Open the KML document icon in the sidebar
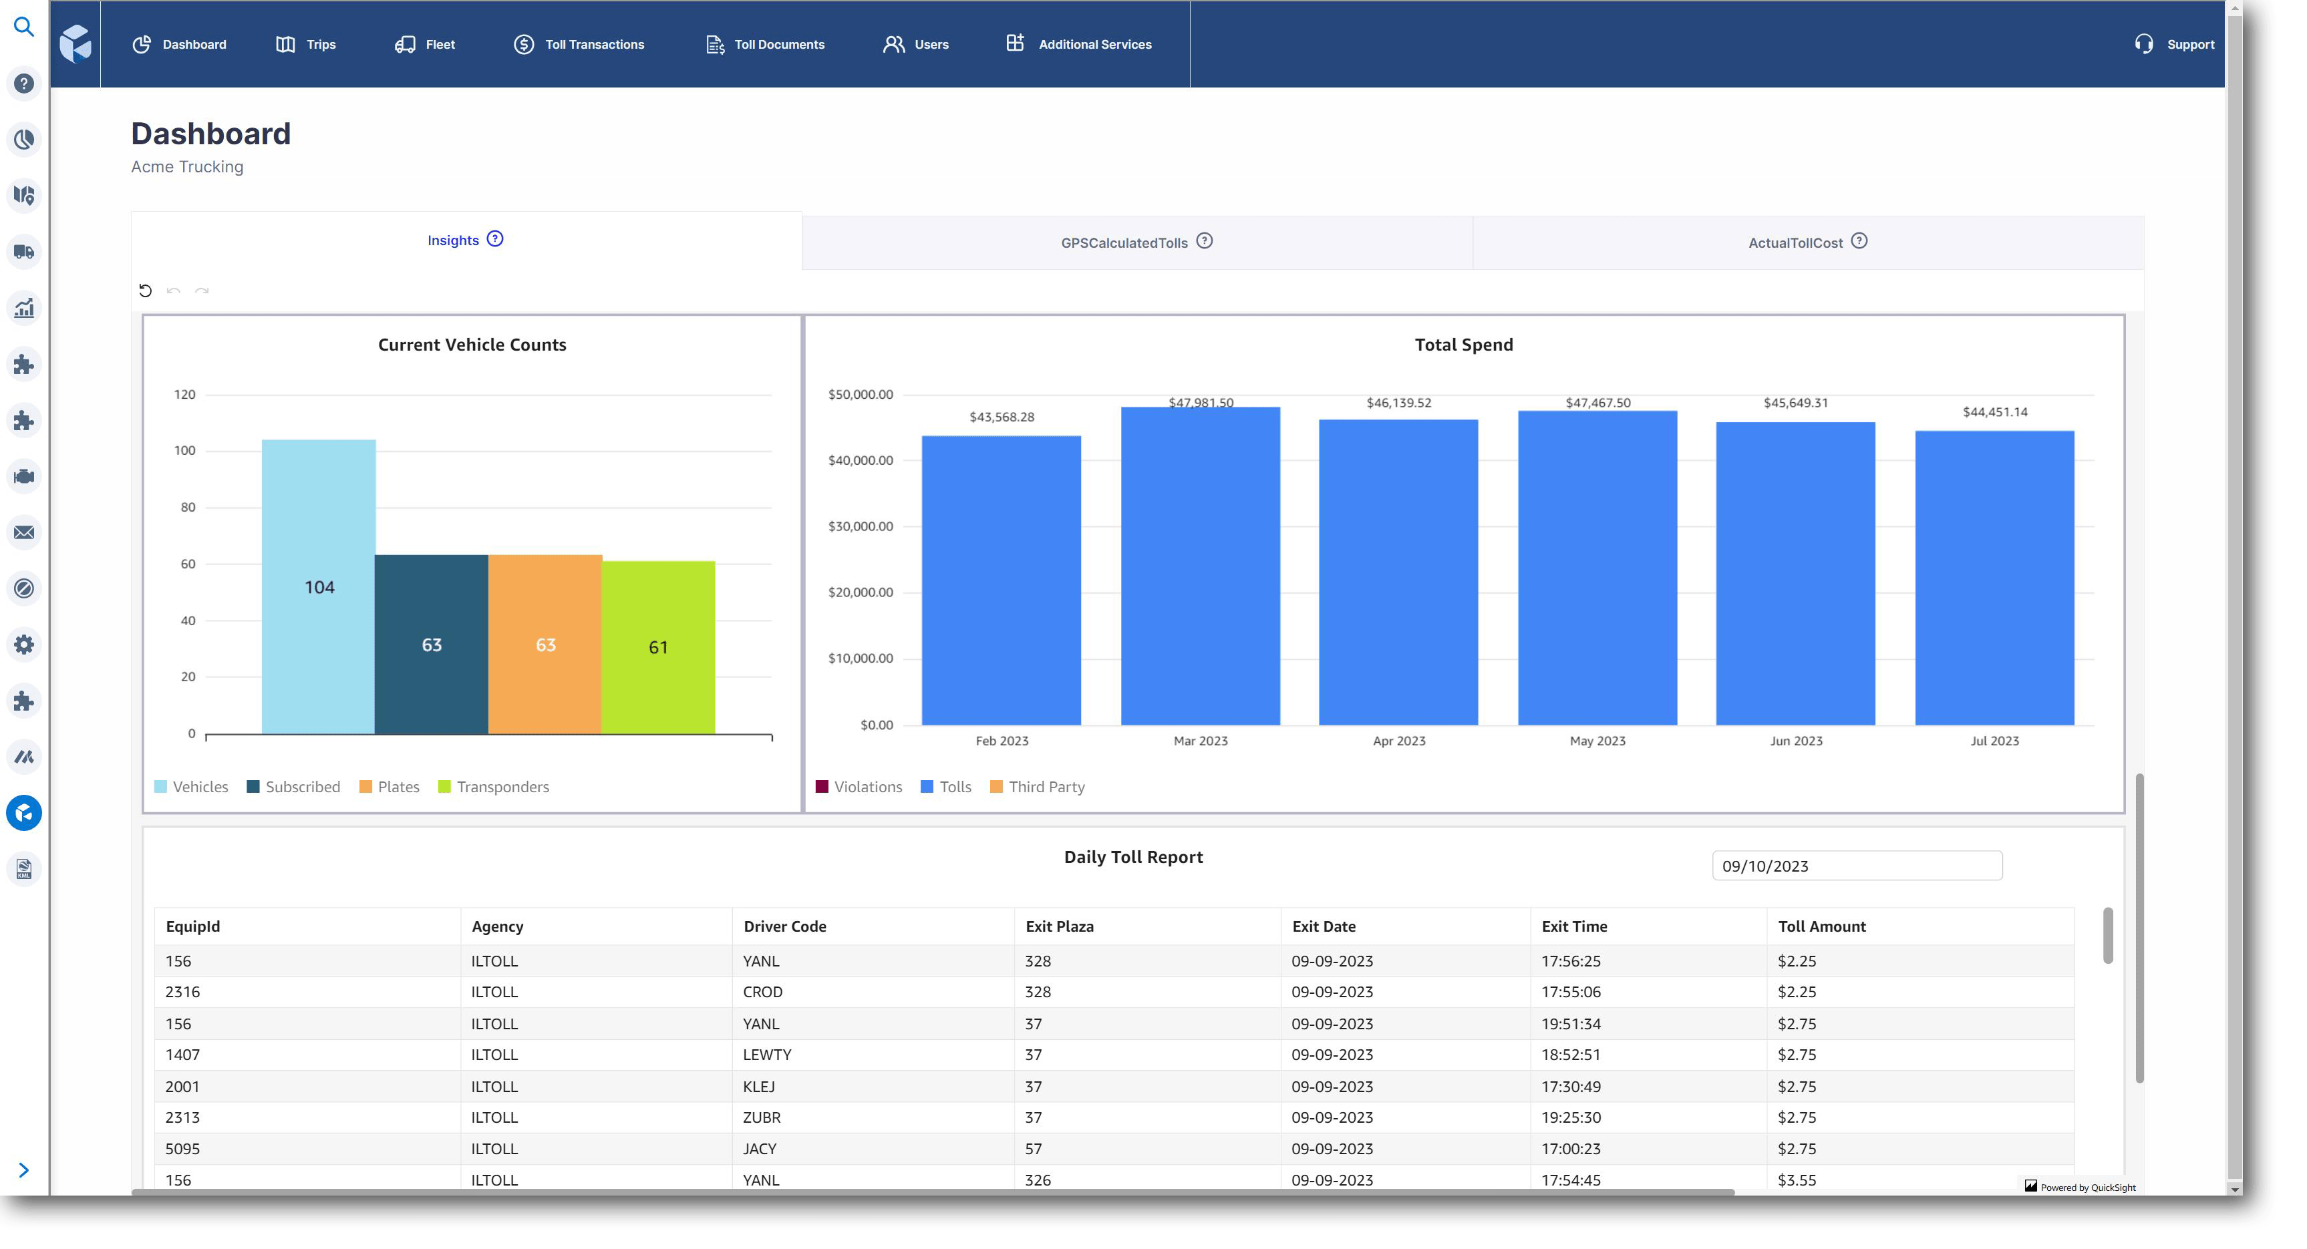 pos(24,868)
